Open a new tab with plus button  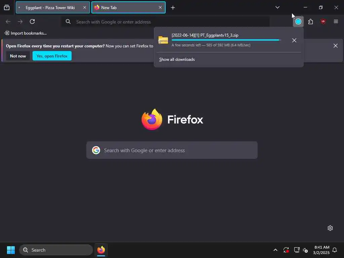pos(173,8)
